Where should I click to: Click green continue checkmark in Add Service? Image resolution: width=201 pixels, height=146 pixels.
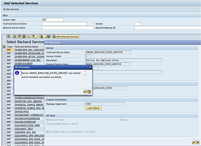pos(193,142)
